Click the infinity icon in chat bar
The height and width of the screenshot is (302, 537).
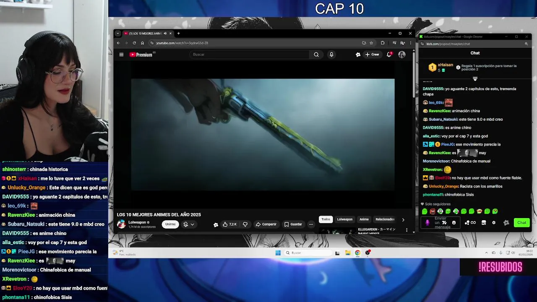pyautogui.click(x=473, y=223)
